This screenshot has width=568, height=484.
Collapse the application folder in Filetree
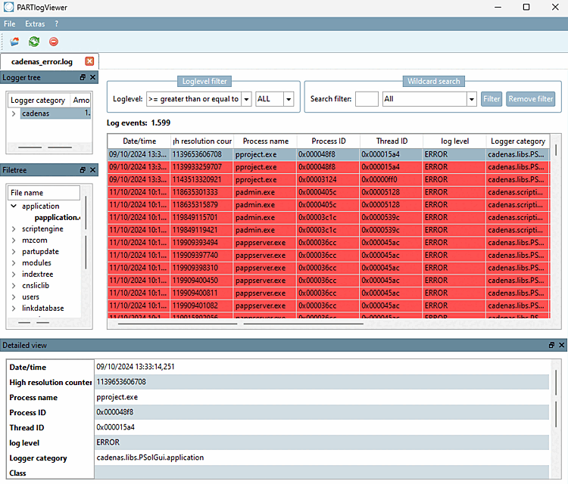coord(14,206)
